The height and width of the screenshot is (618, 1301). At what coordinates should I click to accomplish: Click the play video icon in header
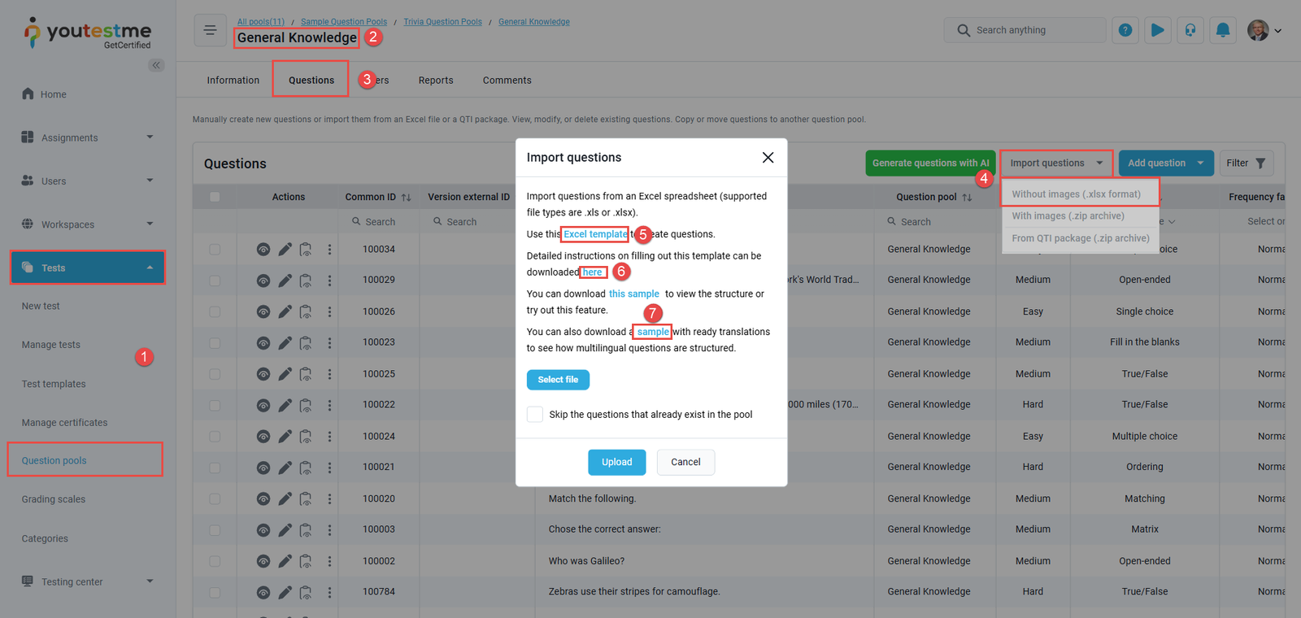tap(1158, 31)
